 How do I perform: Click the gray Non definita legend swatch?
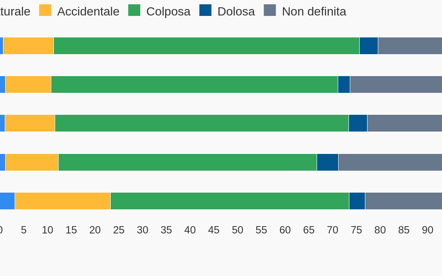click(x=270, y=10)
